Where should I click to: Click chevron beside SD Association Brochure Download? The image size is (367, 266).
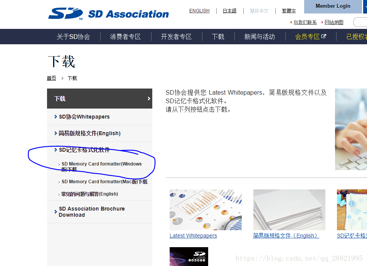pos(56,212)
